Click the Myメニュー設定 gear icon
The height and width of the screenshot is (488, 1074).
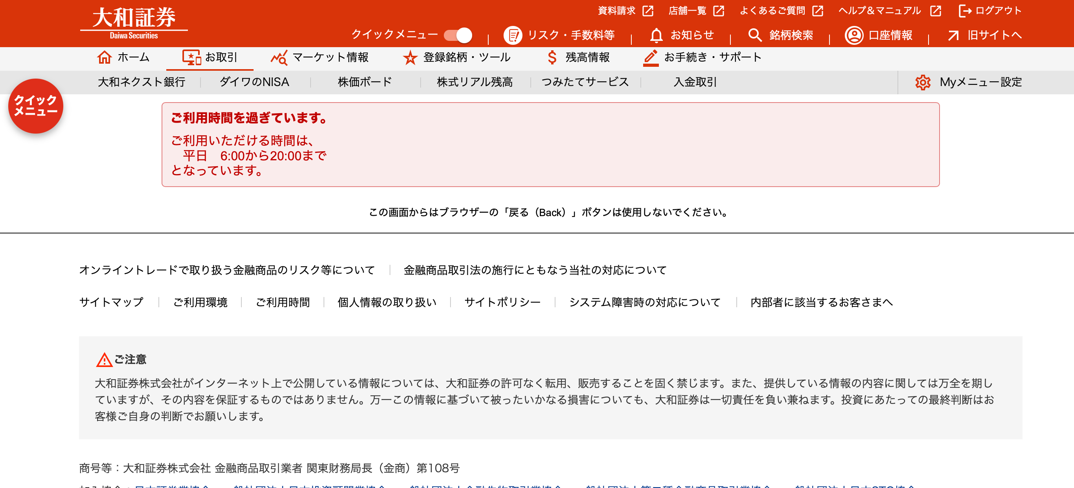(x=923, y=83)
